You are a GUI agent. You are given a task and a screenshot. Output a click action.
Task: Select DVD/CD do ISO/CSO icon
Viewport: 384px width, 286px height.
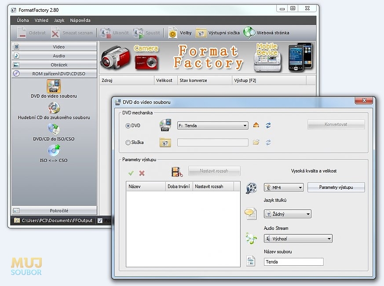coord(54,129)
